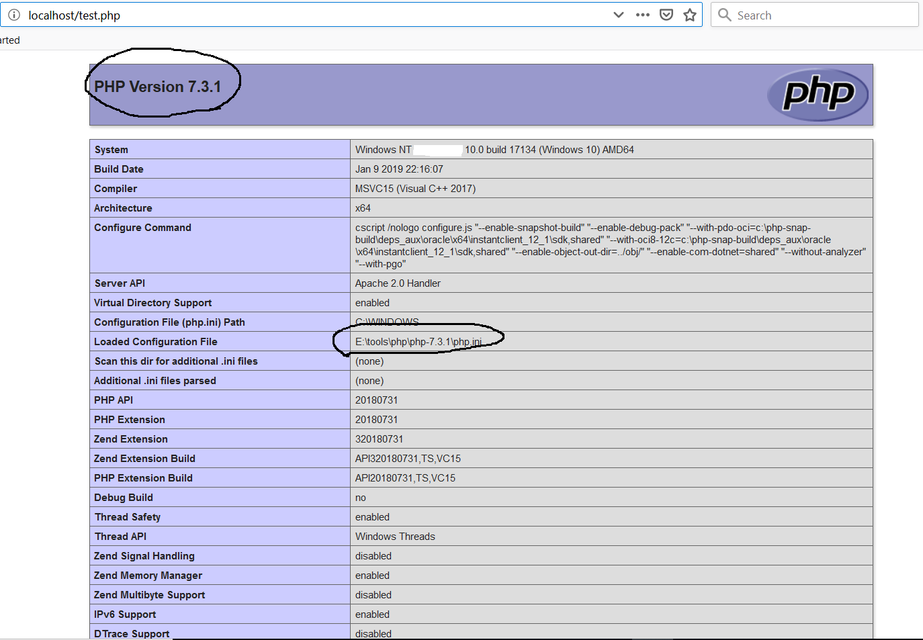Image resolution: width=923 pixels, height=640 pixels.
Task: Click the Configure Command label
Action: (x=142, y=228)
